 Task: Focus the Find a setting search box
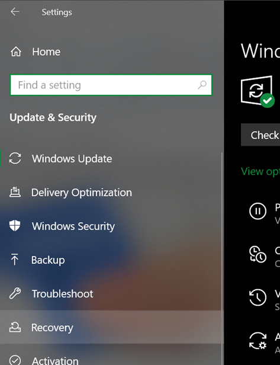coord(111,85)
